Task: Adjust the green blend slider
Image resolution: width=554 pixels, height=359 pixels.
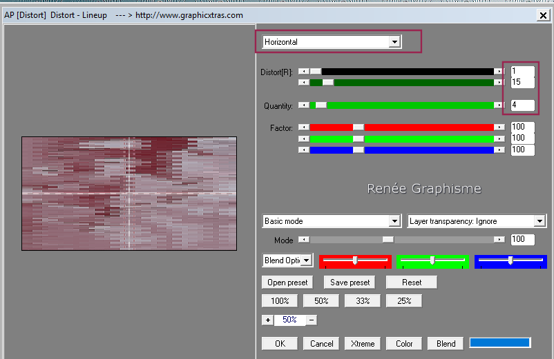Action: click(432, 261)
